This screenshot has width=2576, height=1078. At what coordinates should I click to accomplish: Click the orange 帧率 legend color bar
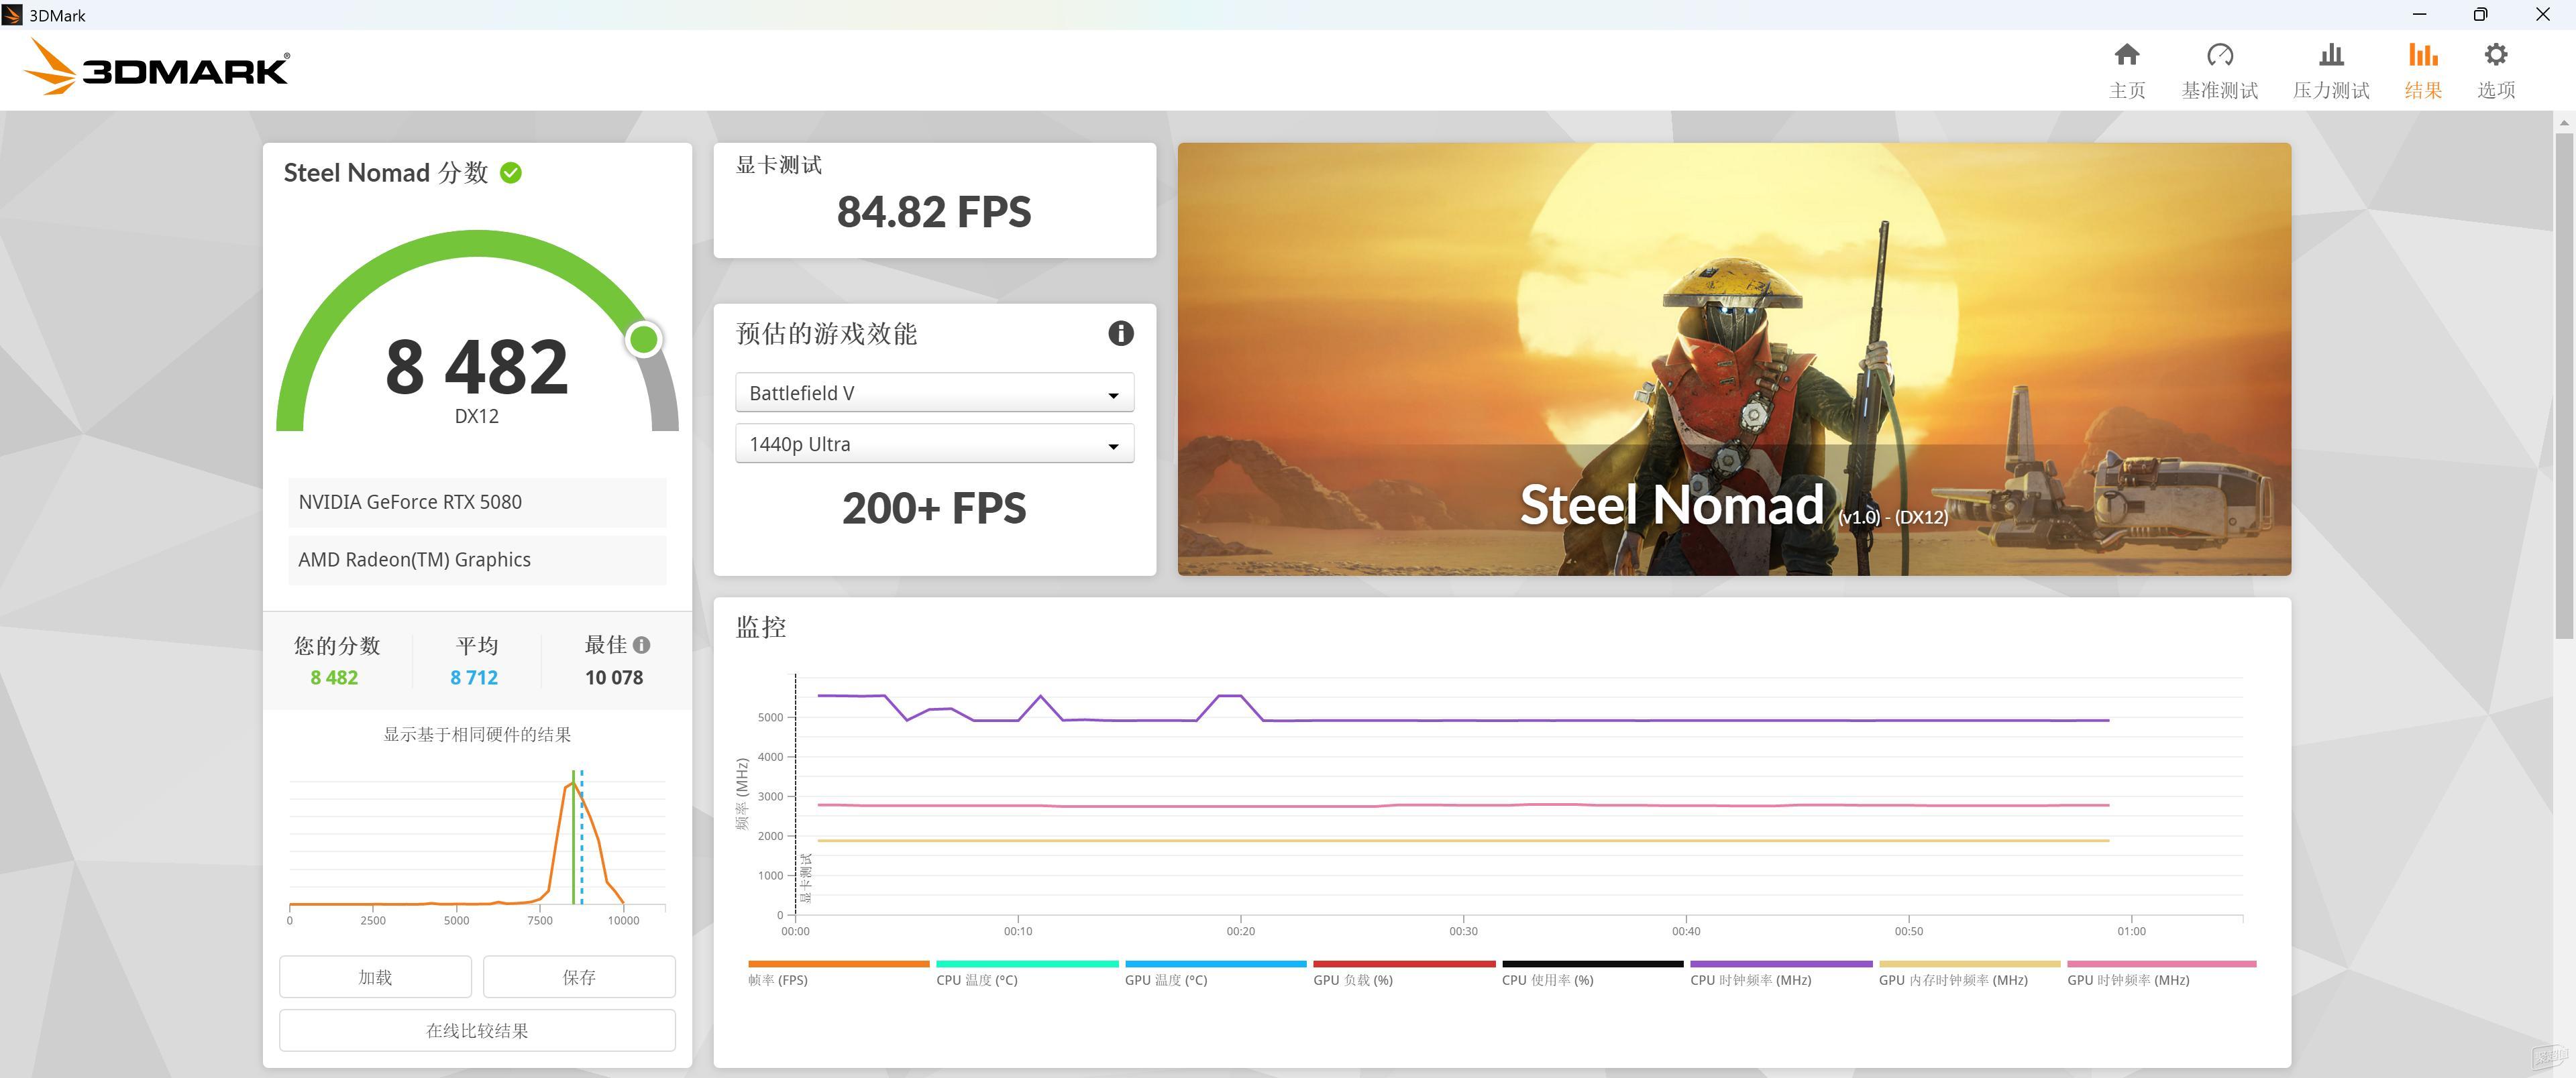[x=838, y=964]
